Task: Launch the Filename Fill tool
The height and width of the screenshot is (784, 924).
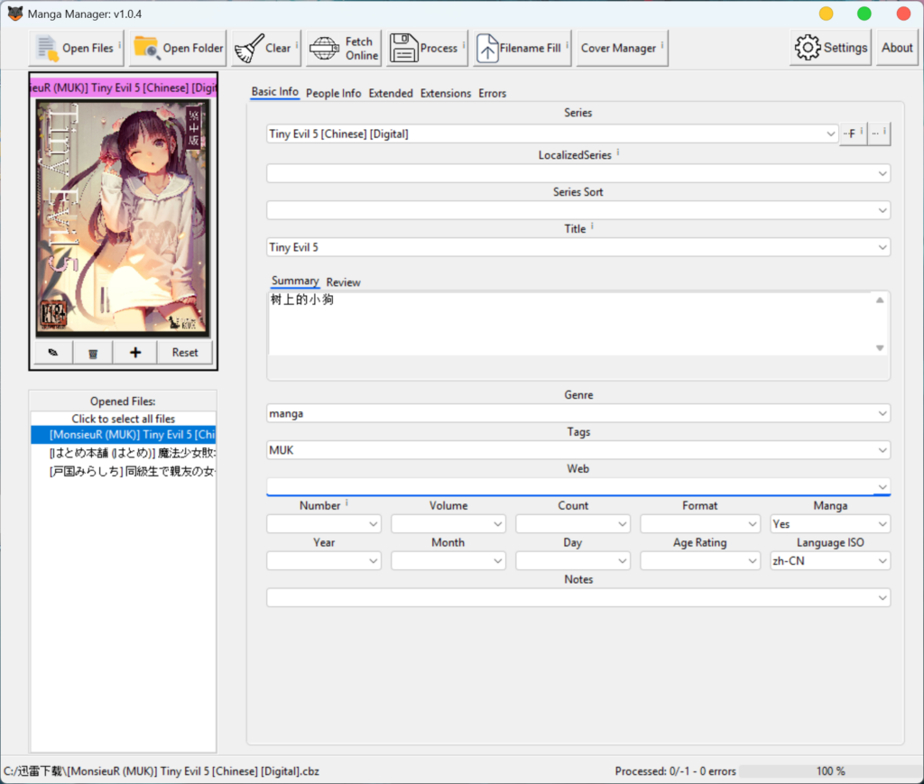Action: point(522,48)
